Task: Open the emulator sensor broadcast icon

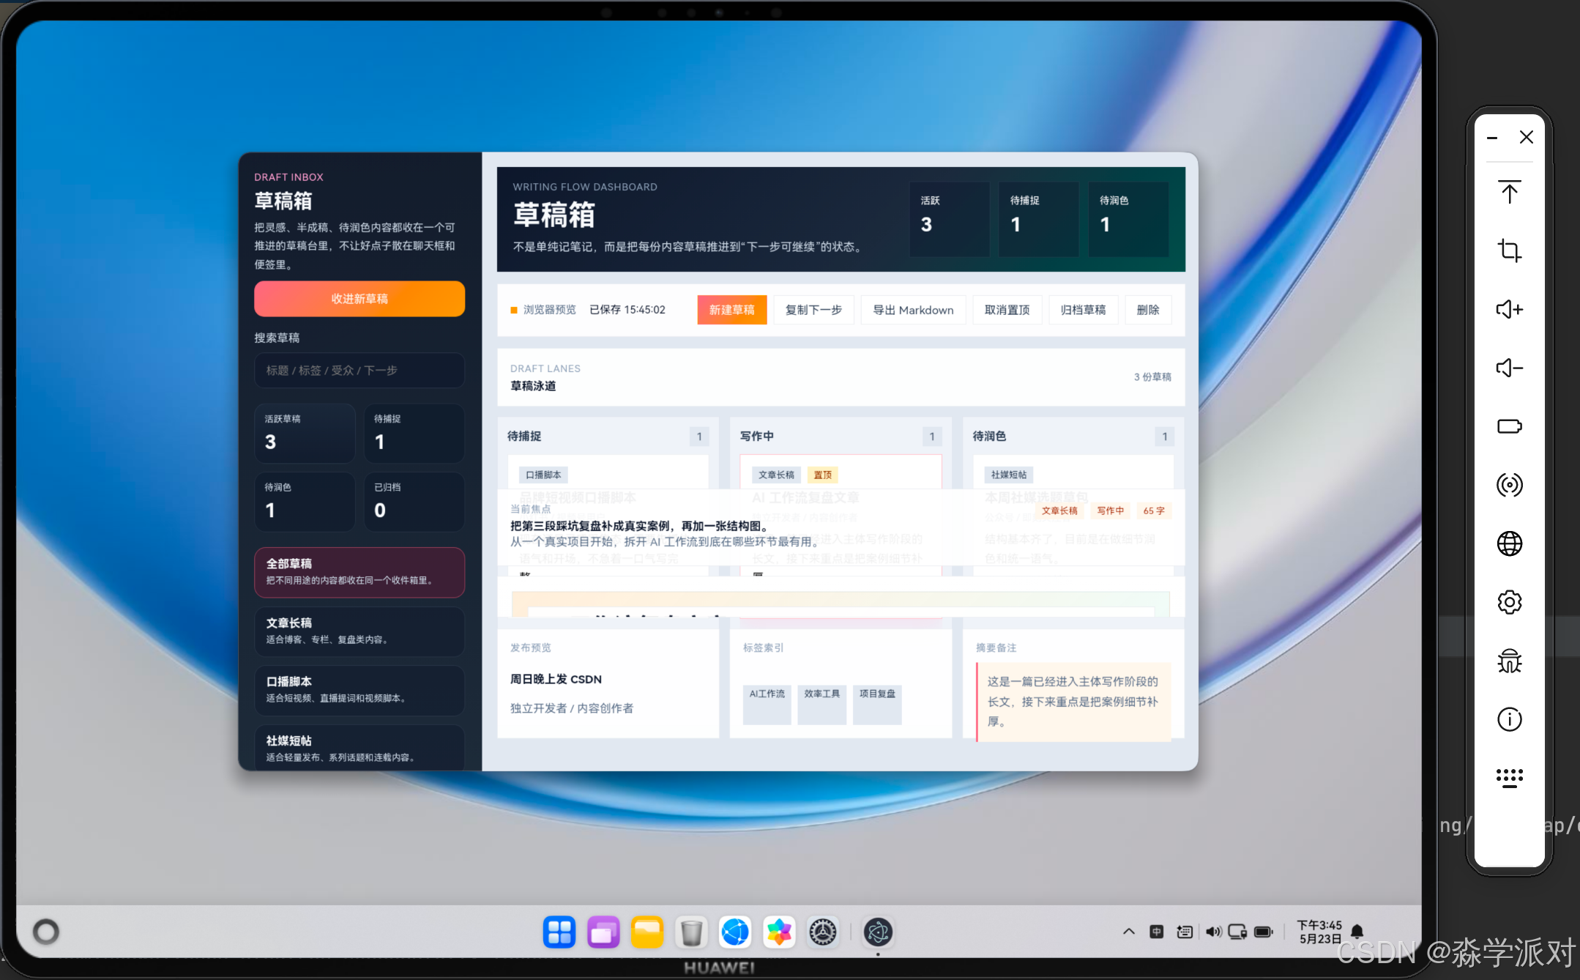Action: [1509, 485]
